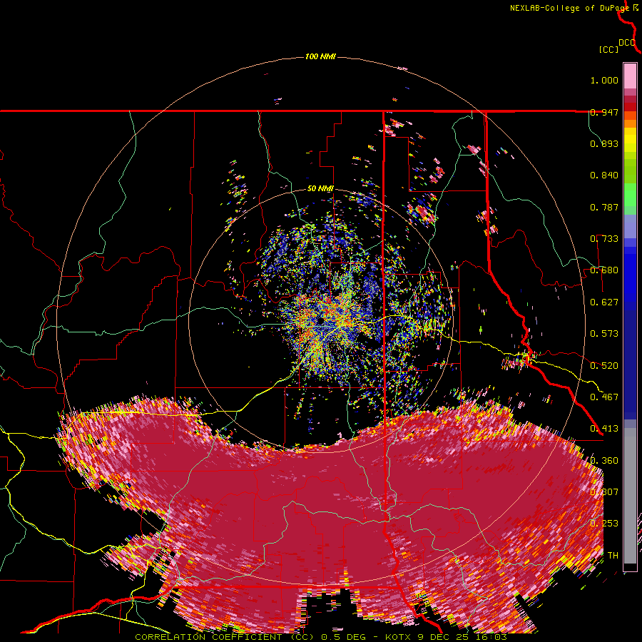
Task: Click the 0.467 scale value
Action: (x=604, y=397)
